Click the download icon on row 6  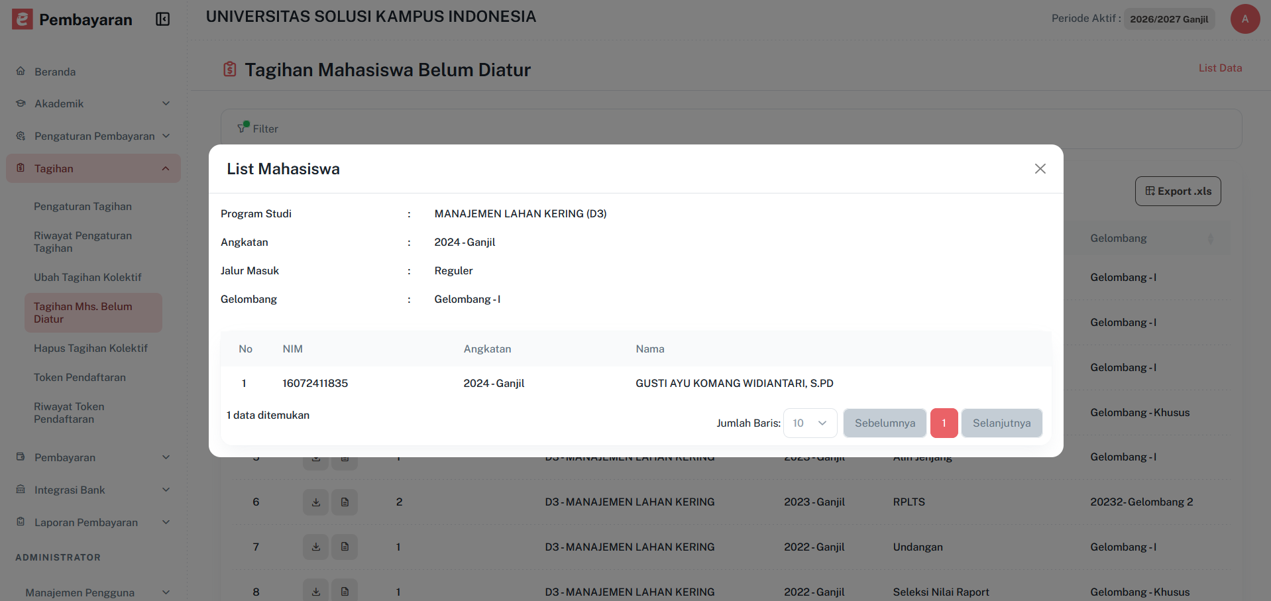(315, 502)
